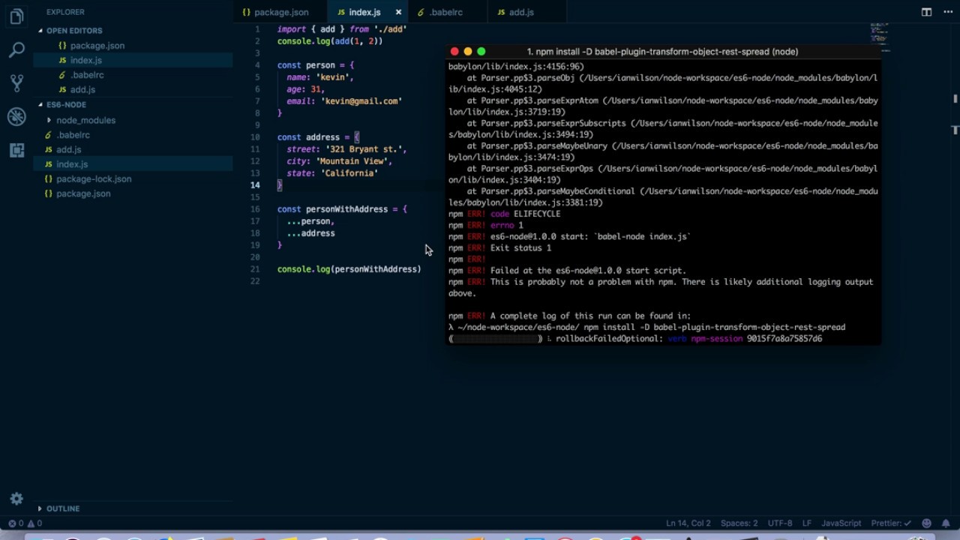This screenshot has height=540, width=960.
Task: Click the Ln 14, Col 2 status entry
Action: [x=688, y=523]
